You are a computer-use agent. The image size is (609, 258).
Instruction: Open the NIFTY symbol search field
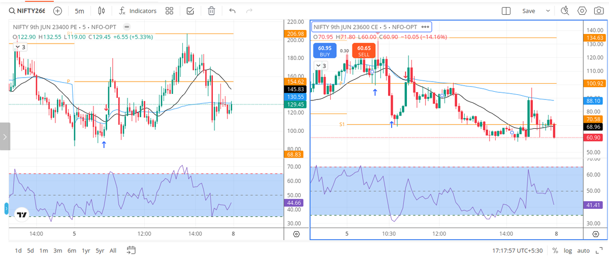[27, 11]
